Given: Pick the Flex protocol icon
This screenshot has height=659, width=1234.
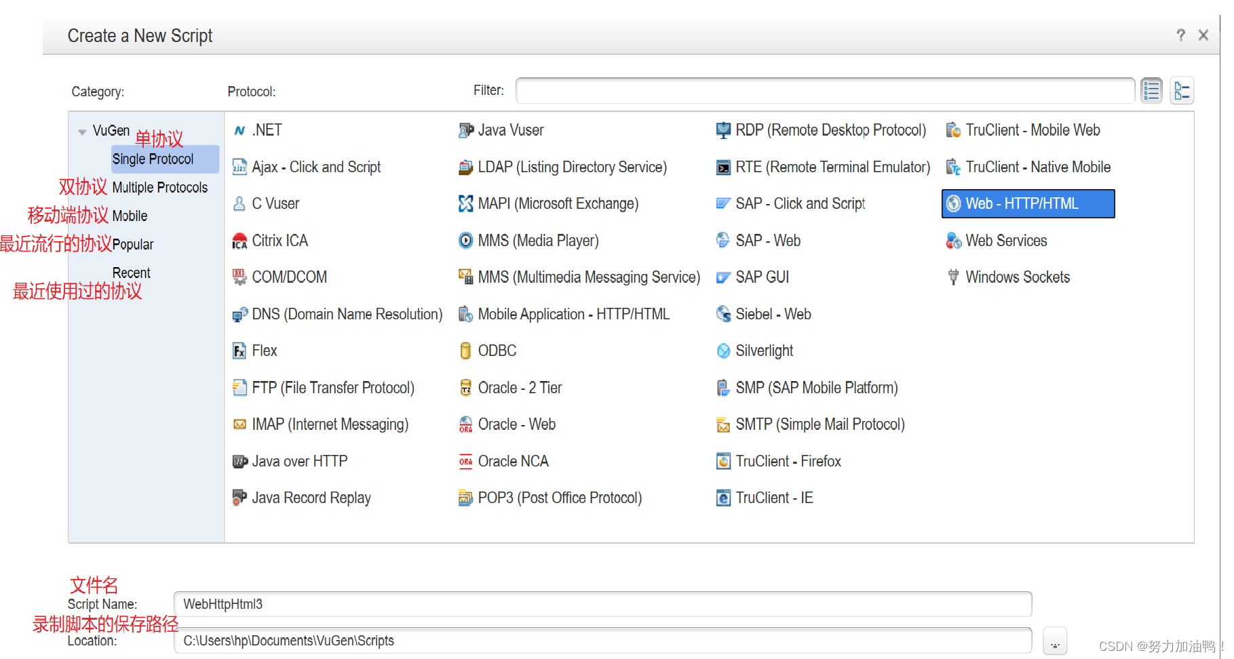Looking at the screenshot, I should click(239, 351).
